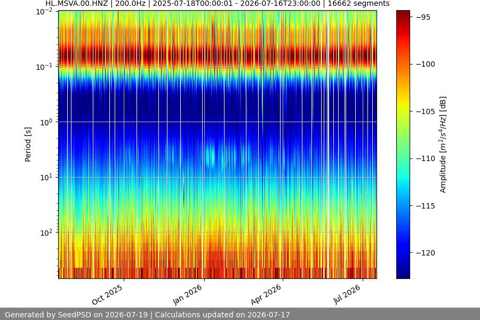Click the plot title HL.MSVA.00.HNZ
The width and height of the screenshot is (480, 320).
218,4
